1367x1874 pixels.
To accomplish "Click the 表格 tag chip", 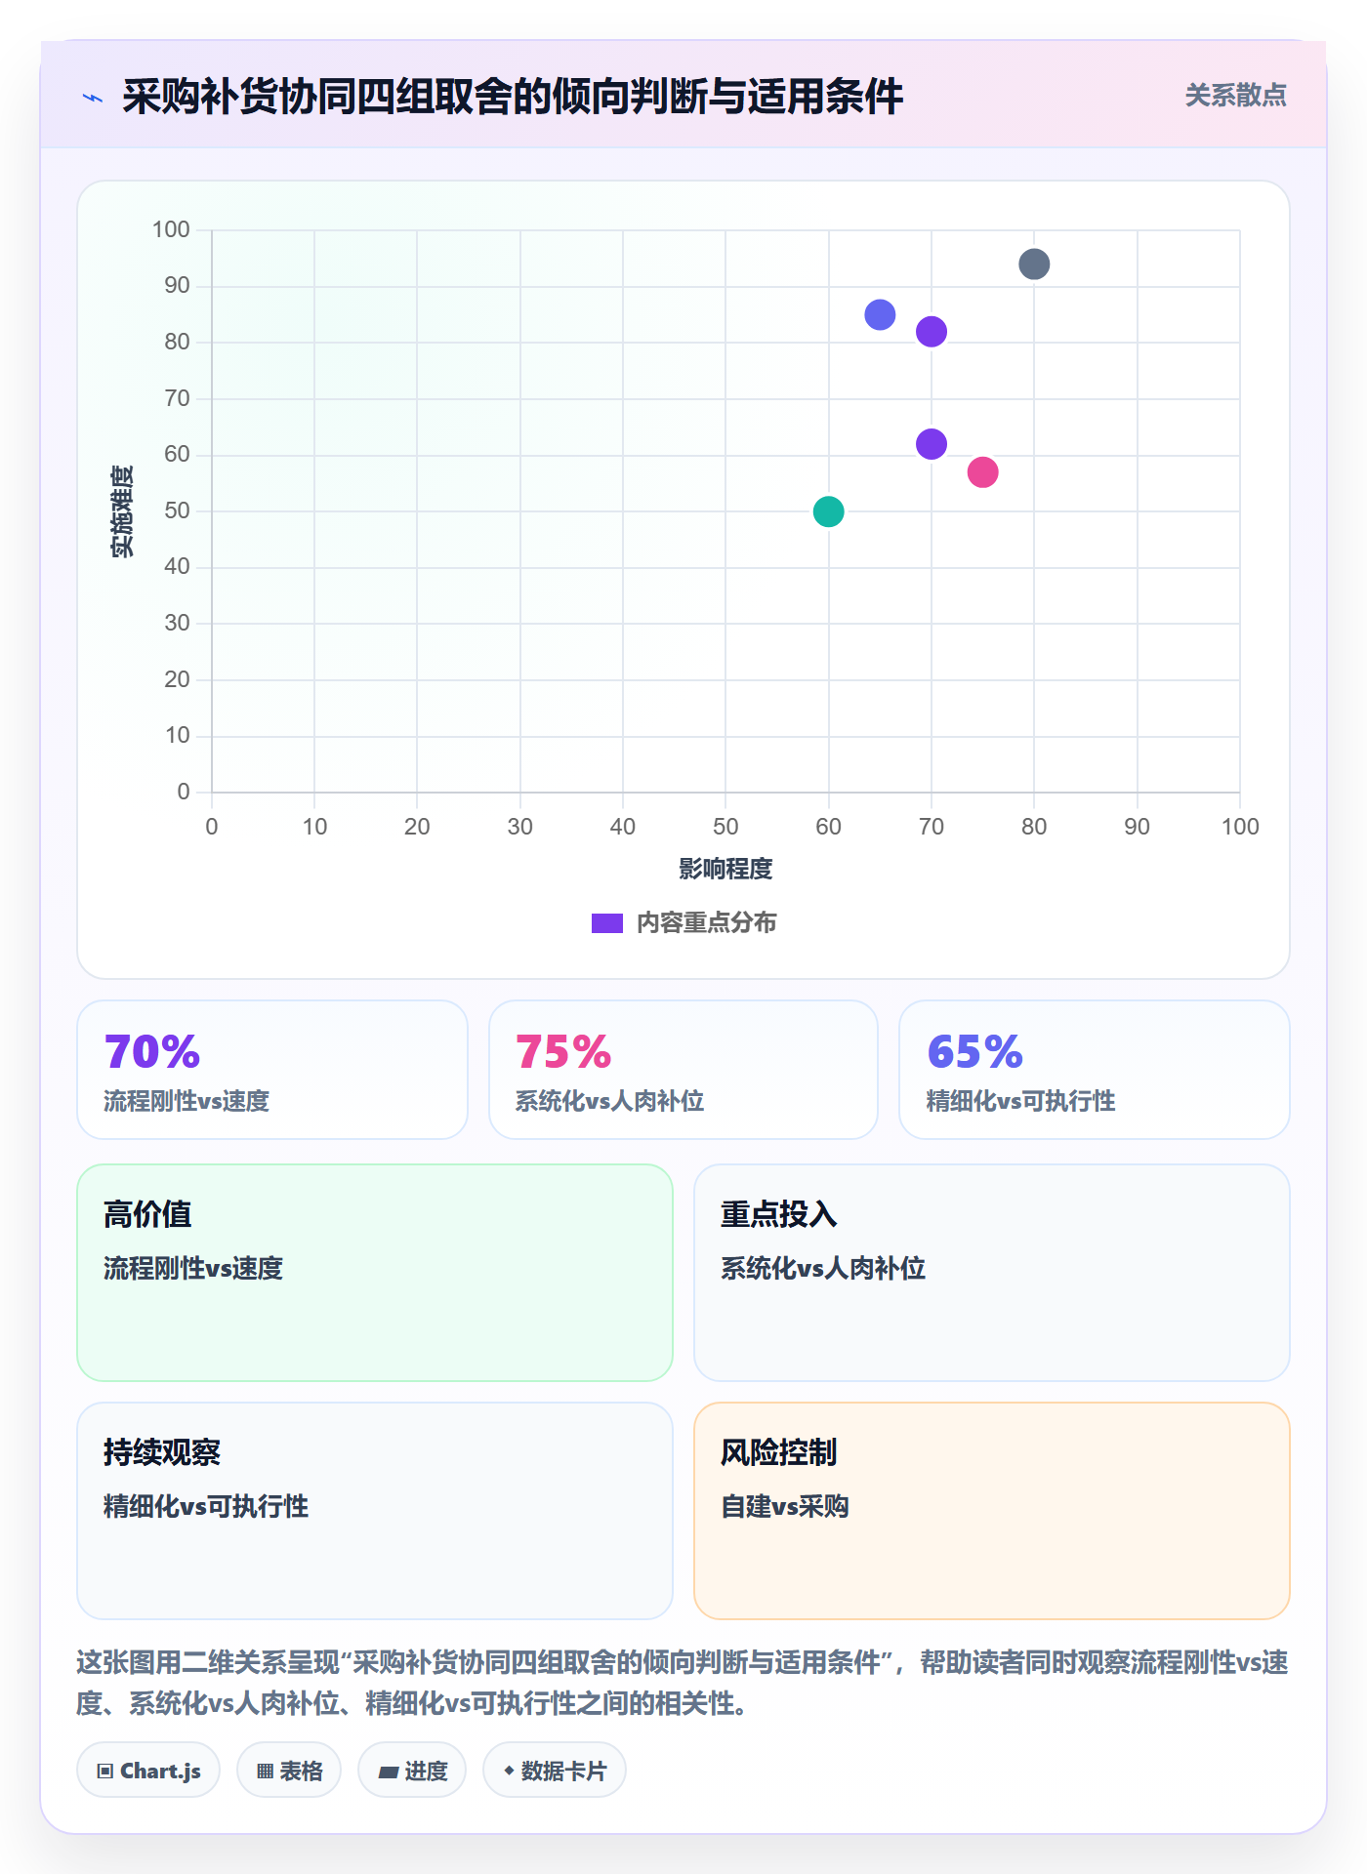I will click(x=289, y=1771).
